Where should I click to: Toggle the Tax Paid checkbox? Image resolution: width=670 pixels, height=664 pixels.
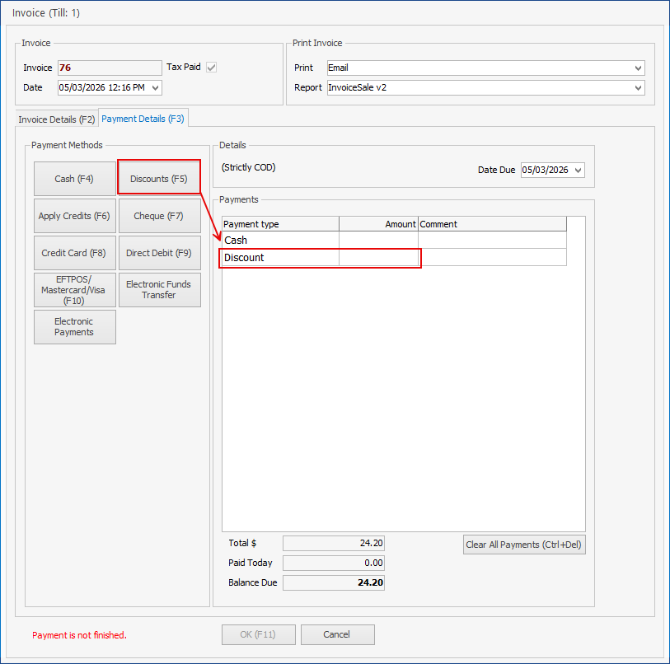click(x=211, y=67)
